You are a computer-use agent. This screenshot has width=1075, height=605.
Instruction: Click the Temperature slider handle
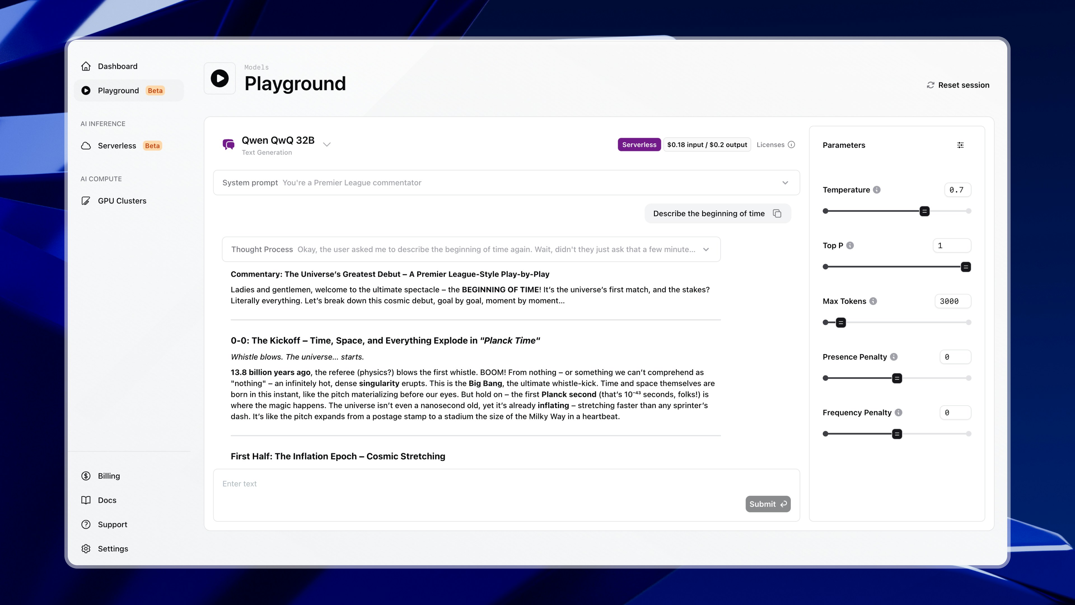click(x=924, y=211)
